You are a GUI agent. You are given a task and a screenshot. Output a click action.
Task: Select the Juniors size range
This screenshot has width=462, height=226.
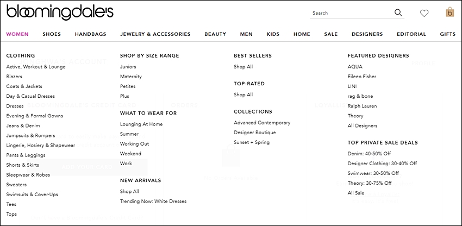coord(128,67)
